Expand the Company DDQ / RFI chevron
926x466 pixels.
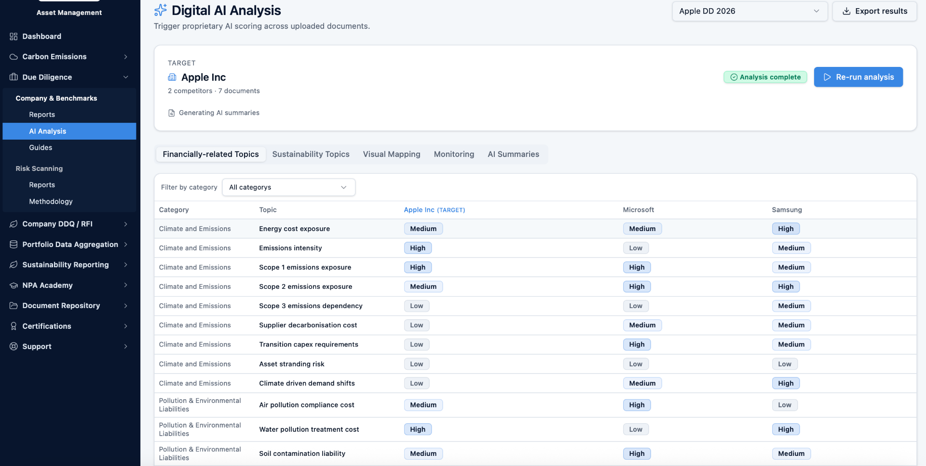tap(125, 224)
